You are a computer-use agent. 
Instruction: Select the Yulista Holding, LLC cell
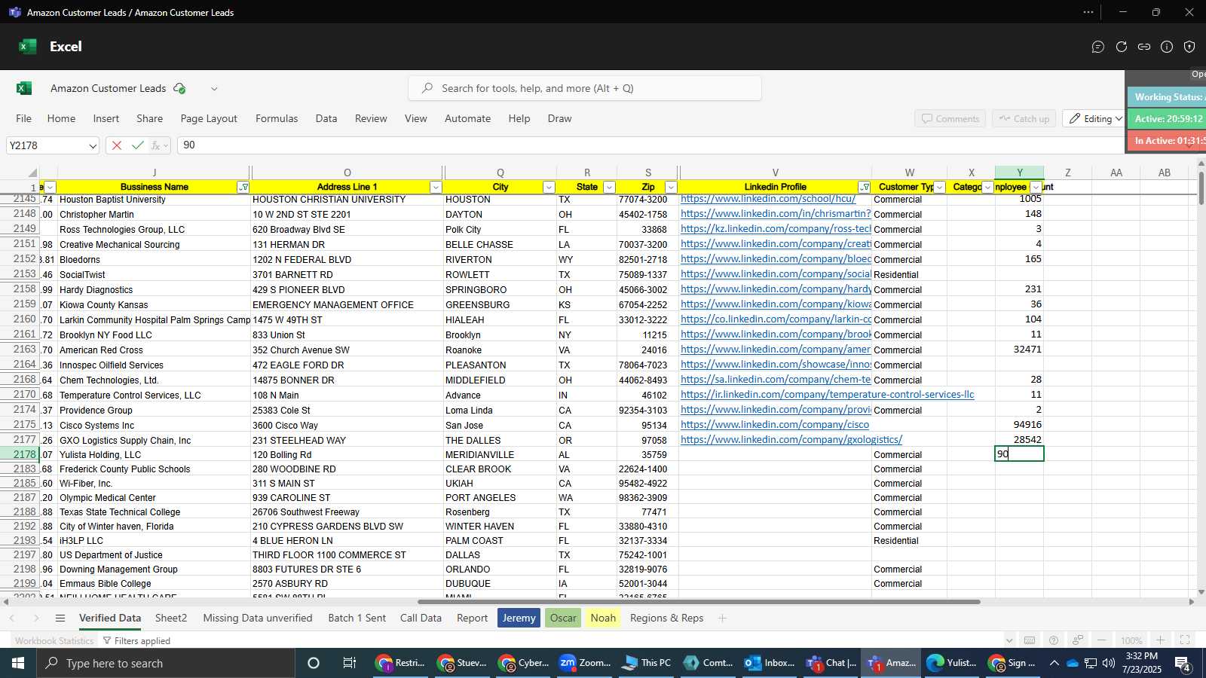154,454
